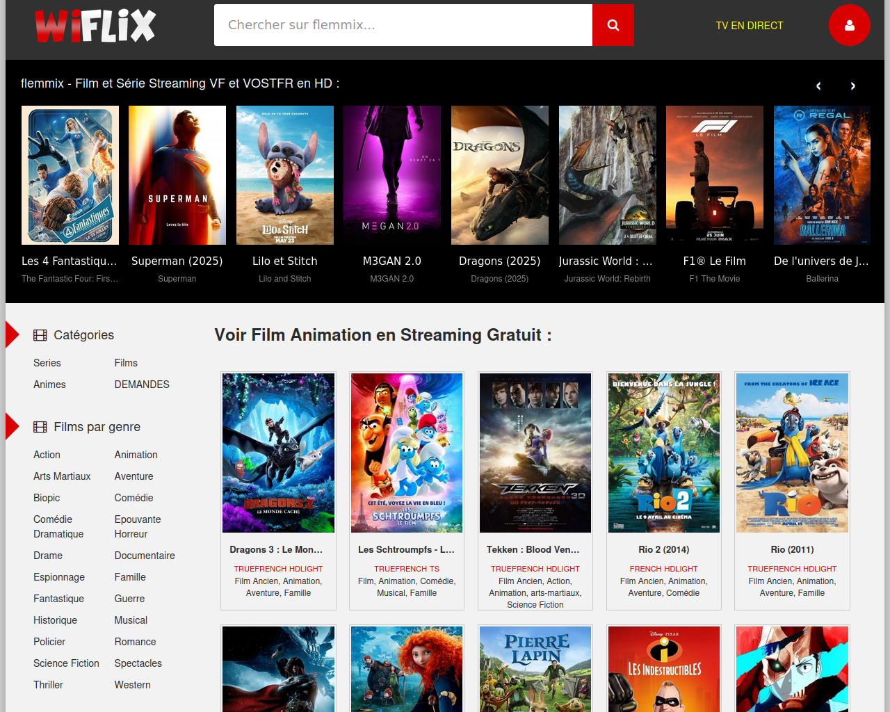The image size is (890, 712).
Task: Open Dragons (2025) poster in carousel
Action: (x=500, y=175)
